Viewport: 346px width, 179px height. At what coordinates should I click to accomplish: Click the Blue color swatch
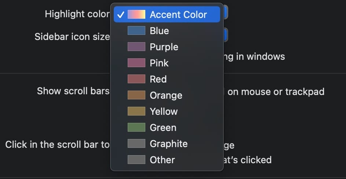[x=136, y=31]
